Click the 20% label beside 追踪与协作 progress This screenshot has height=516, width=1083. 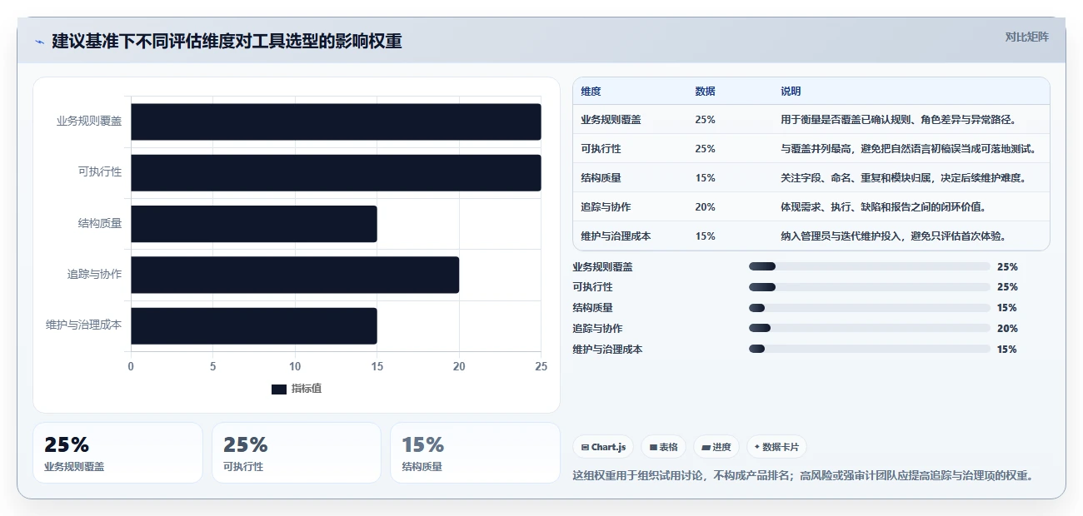1007,329
